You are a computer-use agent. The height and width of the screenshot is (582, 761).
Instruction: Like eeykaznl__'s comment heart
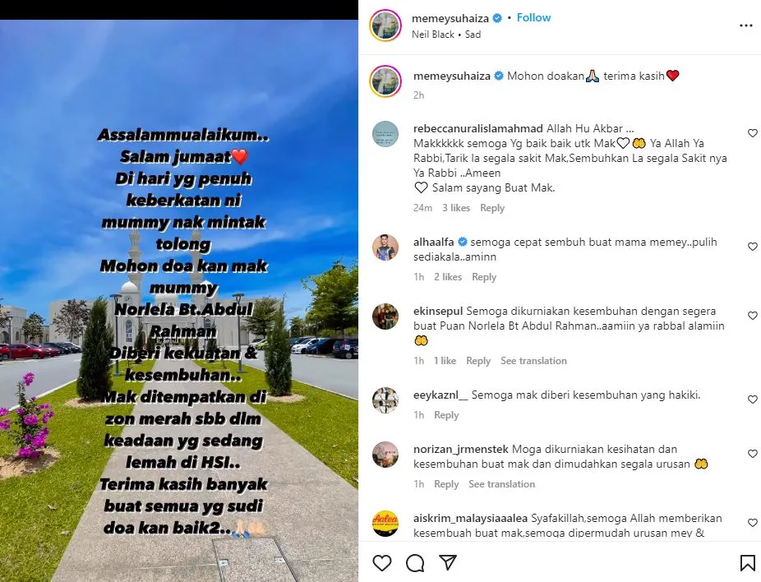click(752, 400)
